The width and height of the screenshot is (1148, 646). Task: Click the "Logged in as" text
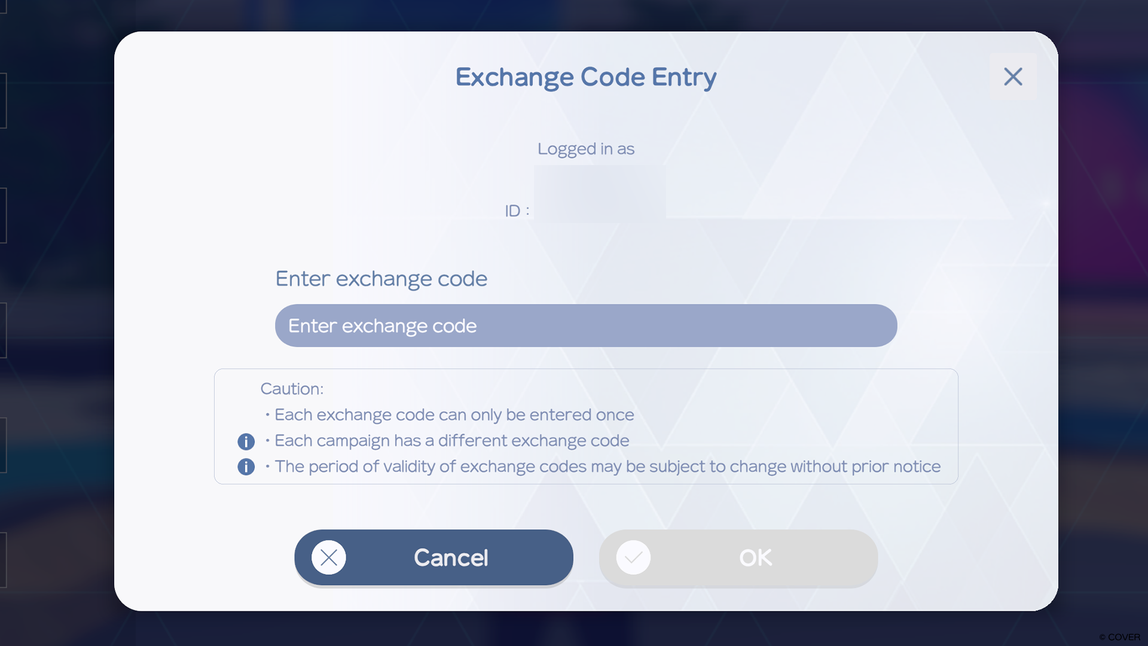pyautogui.click(x=585, y=149)
